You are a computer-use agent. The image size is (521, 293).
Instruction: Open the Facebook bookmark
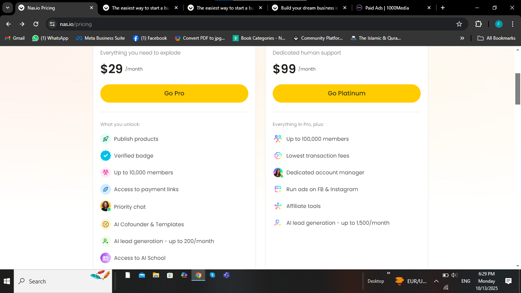click(x=150, y=38)
